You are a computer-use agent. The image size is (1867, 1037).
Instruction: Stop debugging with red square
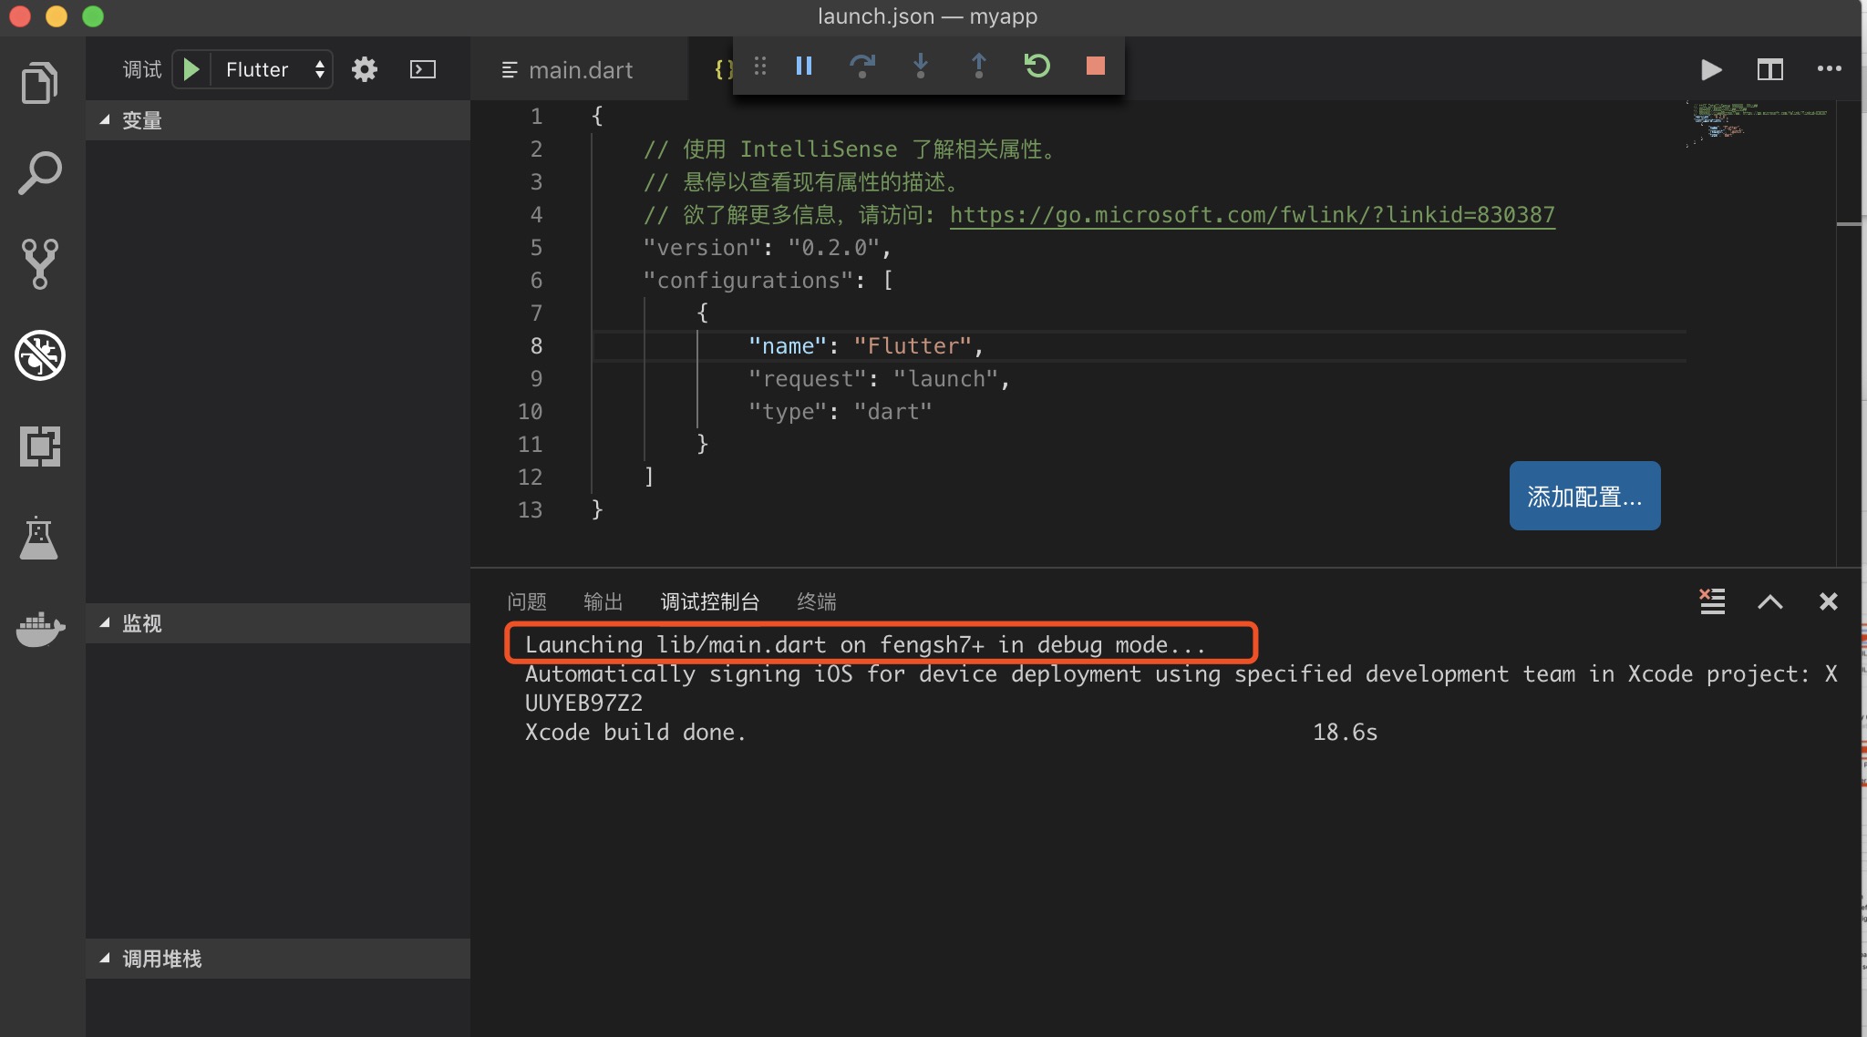1095,66
